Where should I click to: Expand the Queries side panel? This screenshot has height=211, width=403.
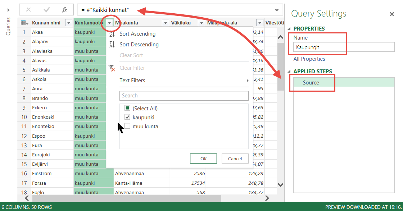(8, 10)
